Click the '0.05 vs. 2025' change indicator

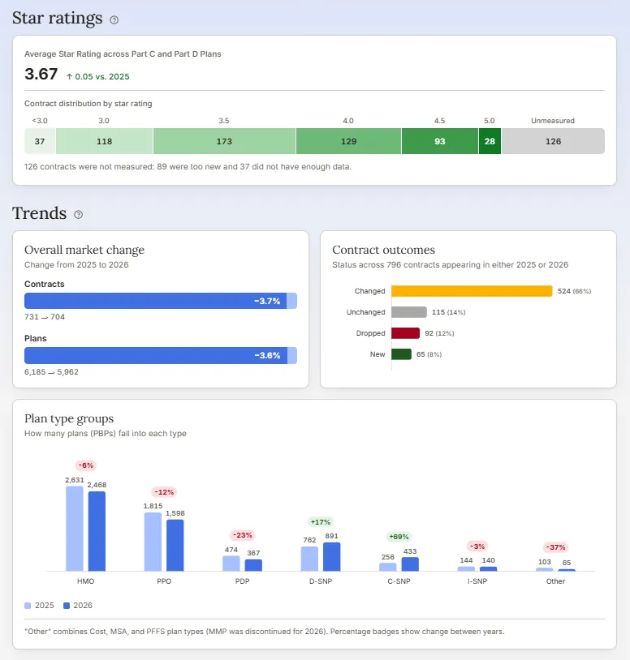98,76
